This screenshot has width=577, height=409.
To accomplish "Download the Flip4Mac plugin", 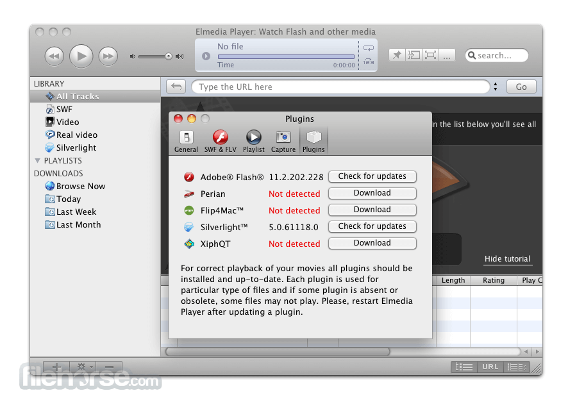I will [x=372, y=210].
